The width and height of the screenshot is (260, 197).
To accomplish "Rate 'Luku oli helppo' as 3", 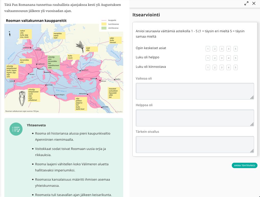I will 222,58.
